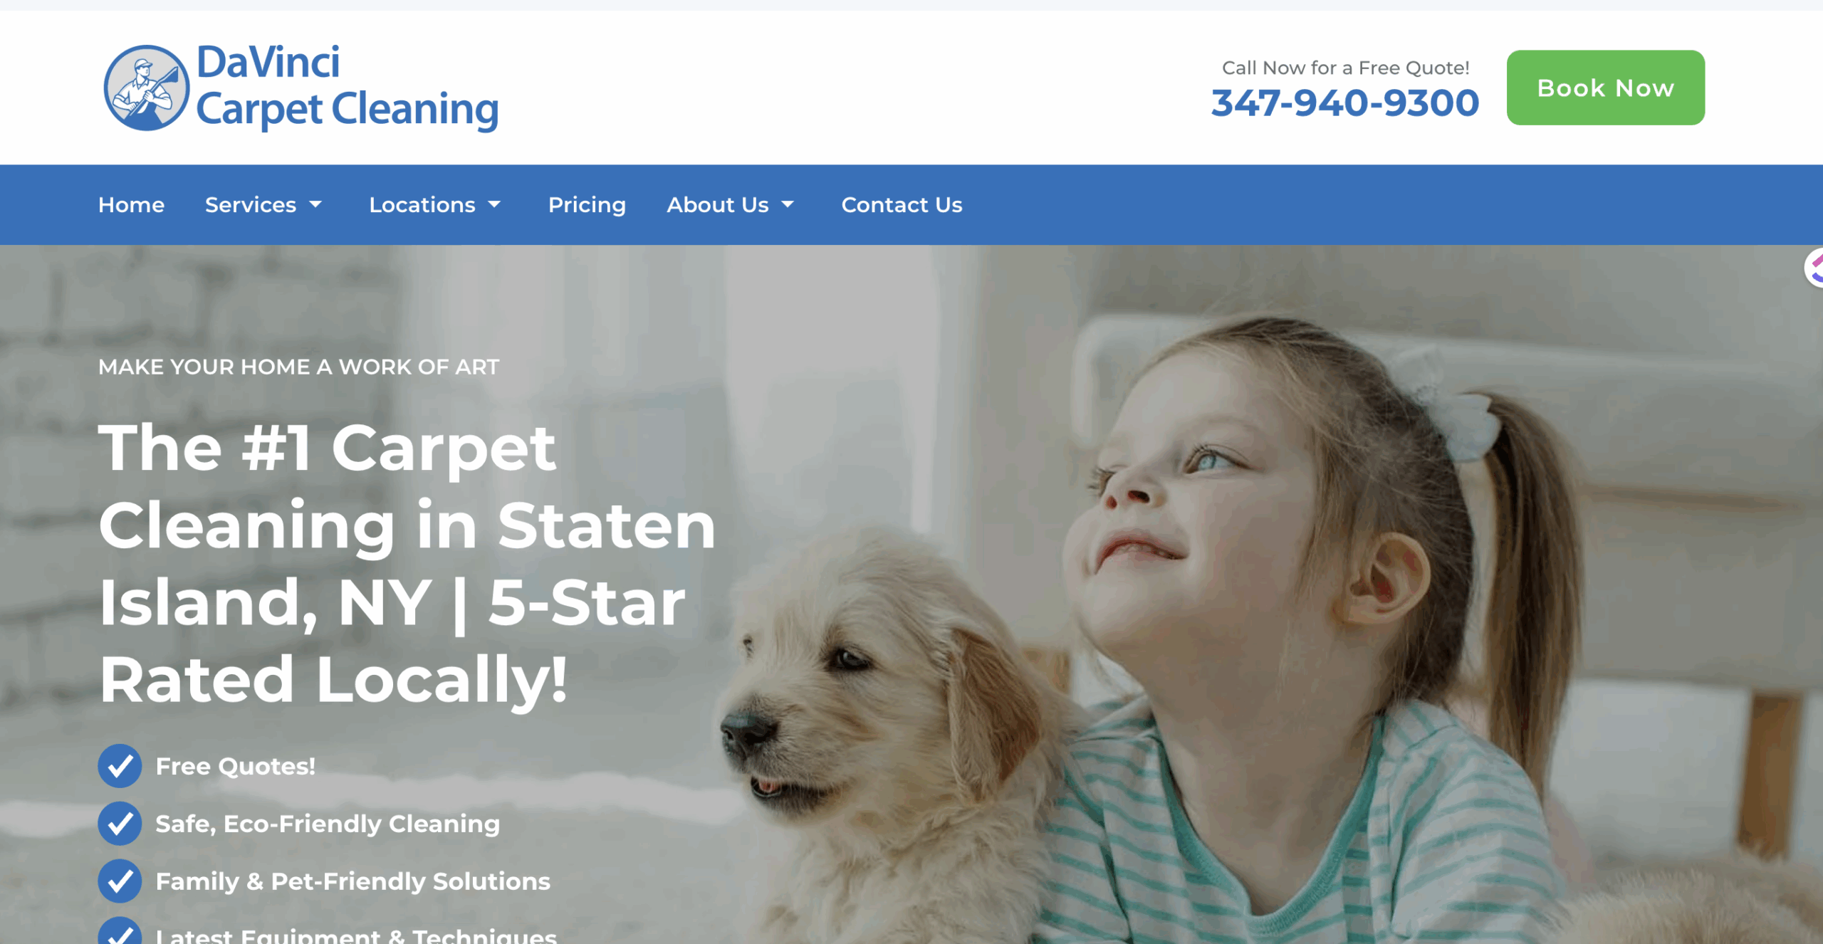Expand the Locations dropdown arrow
This screenshot has width=1823, height=944.
[x=494, y=205]
